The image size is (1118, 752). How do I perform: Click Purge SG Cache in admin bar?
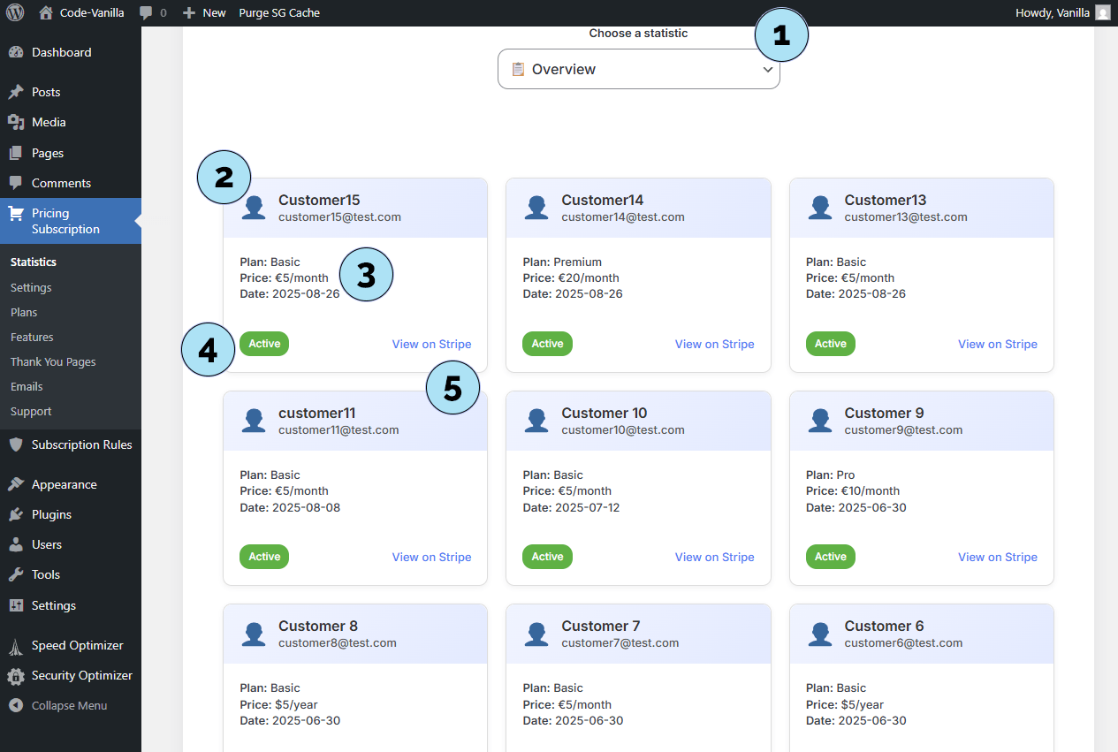279,13
